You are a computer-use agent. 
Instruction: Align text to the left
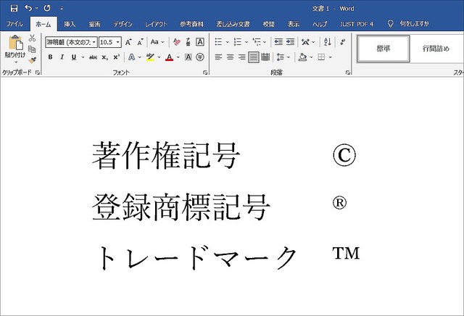[x=218, y=57]
